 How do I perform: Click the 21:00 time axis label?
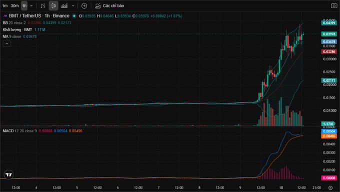316,187
